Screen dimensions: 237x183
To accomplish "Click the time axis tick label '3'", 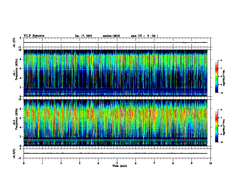I will (x=80, y=163).
